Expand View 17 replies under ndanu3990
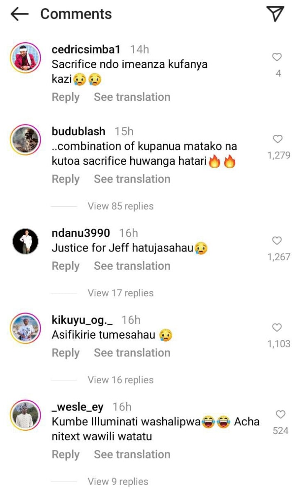 [x=120, y=293]
